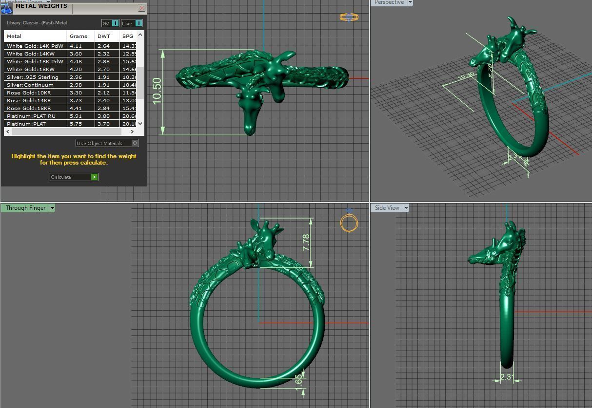Click the horizontal scrollbar thumb in metal list
This screenshot has width=592, height=408.
(x=66, y=131)
